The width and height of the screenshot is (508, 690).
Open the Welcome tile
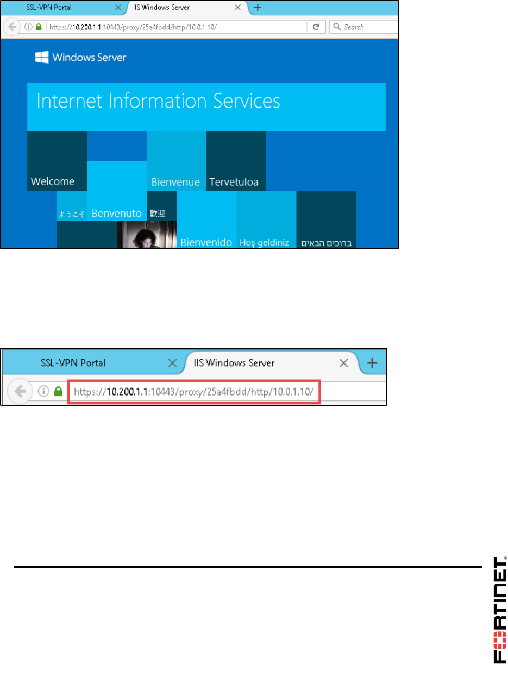point(57,161)
